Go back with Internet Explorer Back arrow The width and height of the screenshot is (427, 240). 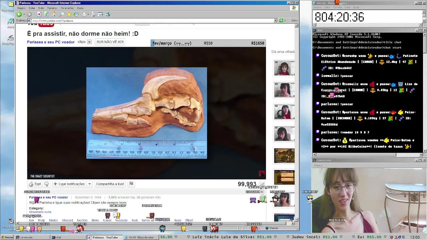point(19,14)
